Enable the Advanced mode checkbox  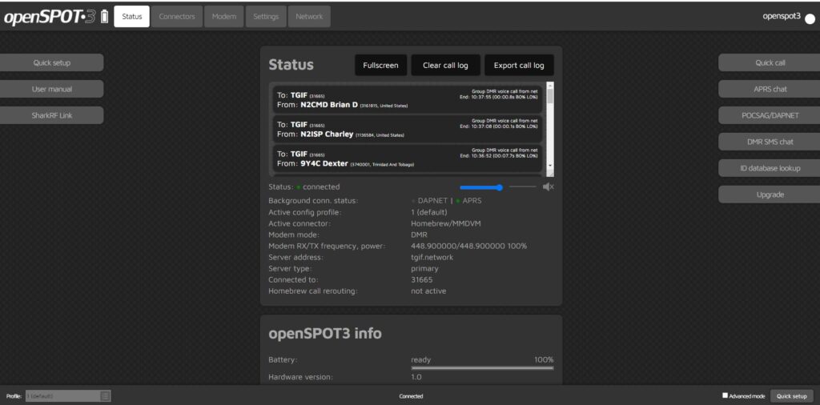click(x=726, y=395)
